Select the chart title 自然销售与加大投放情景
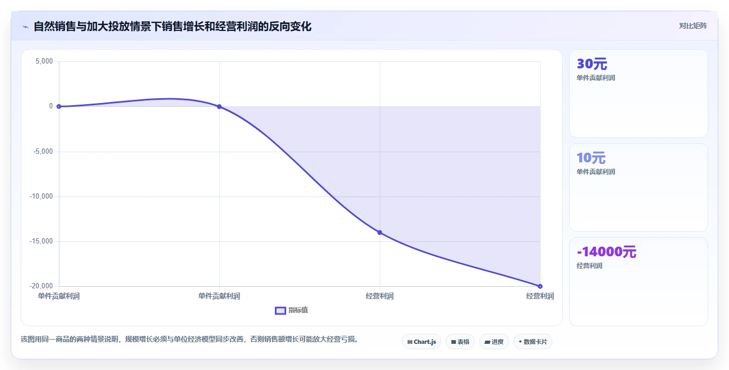The height and width of the screenshot is (370, 729). [172, 26]
